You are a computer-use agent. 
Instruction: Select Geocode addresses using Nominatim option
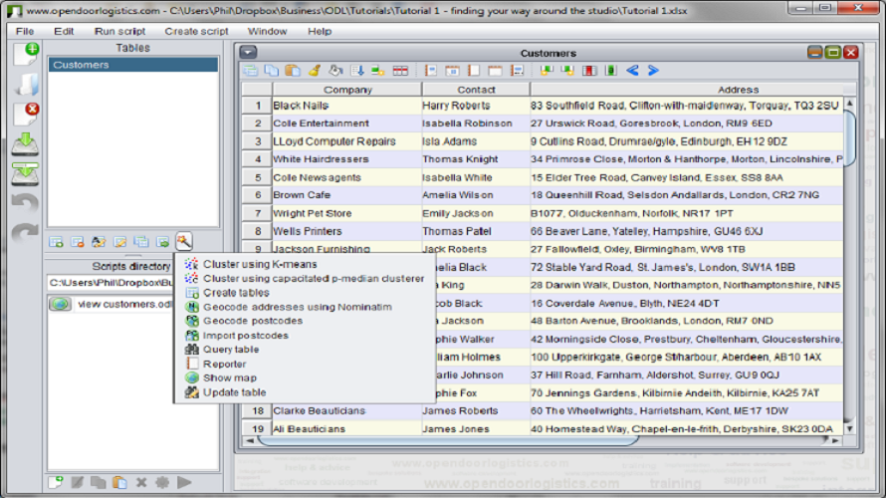[297, 307]
